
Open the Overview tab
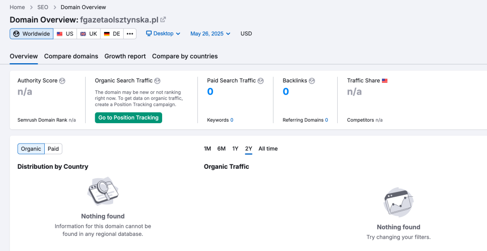click(x=24, y=56)
